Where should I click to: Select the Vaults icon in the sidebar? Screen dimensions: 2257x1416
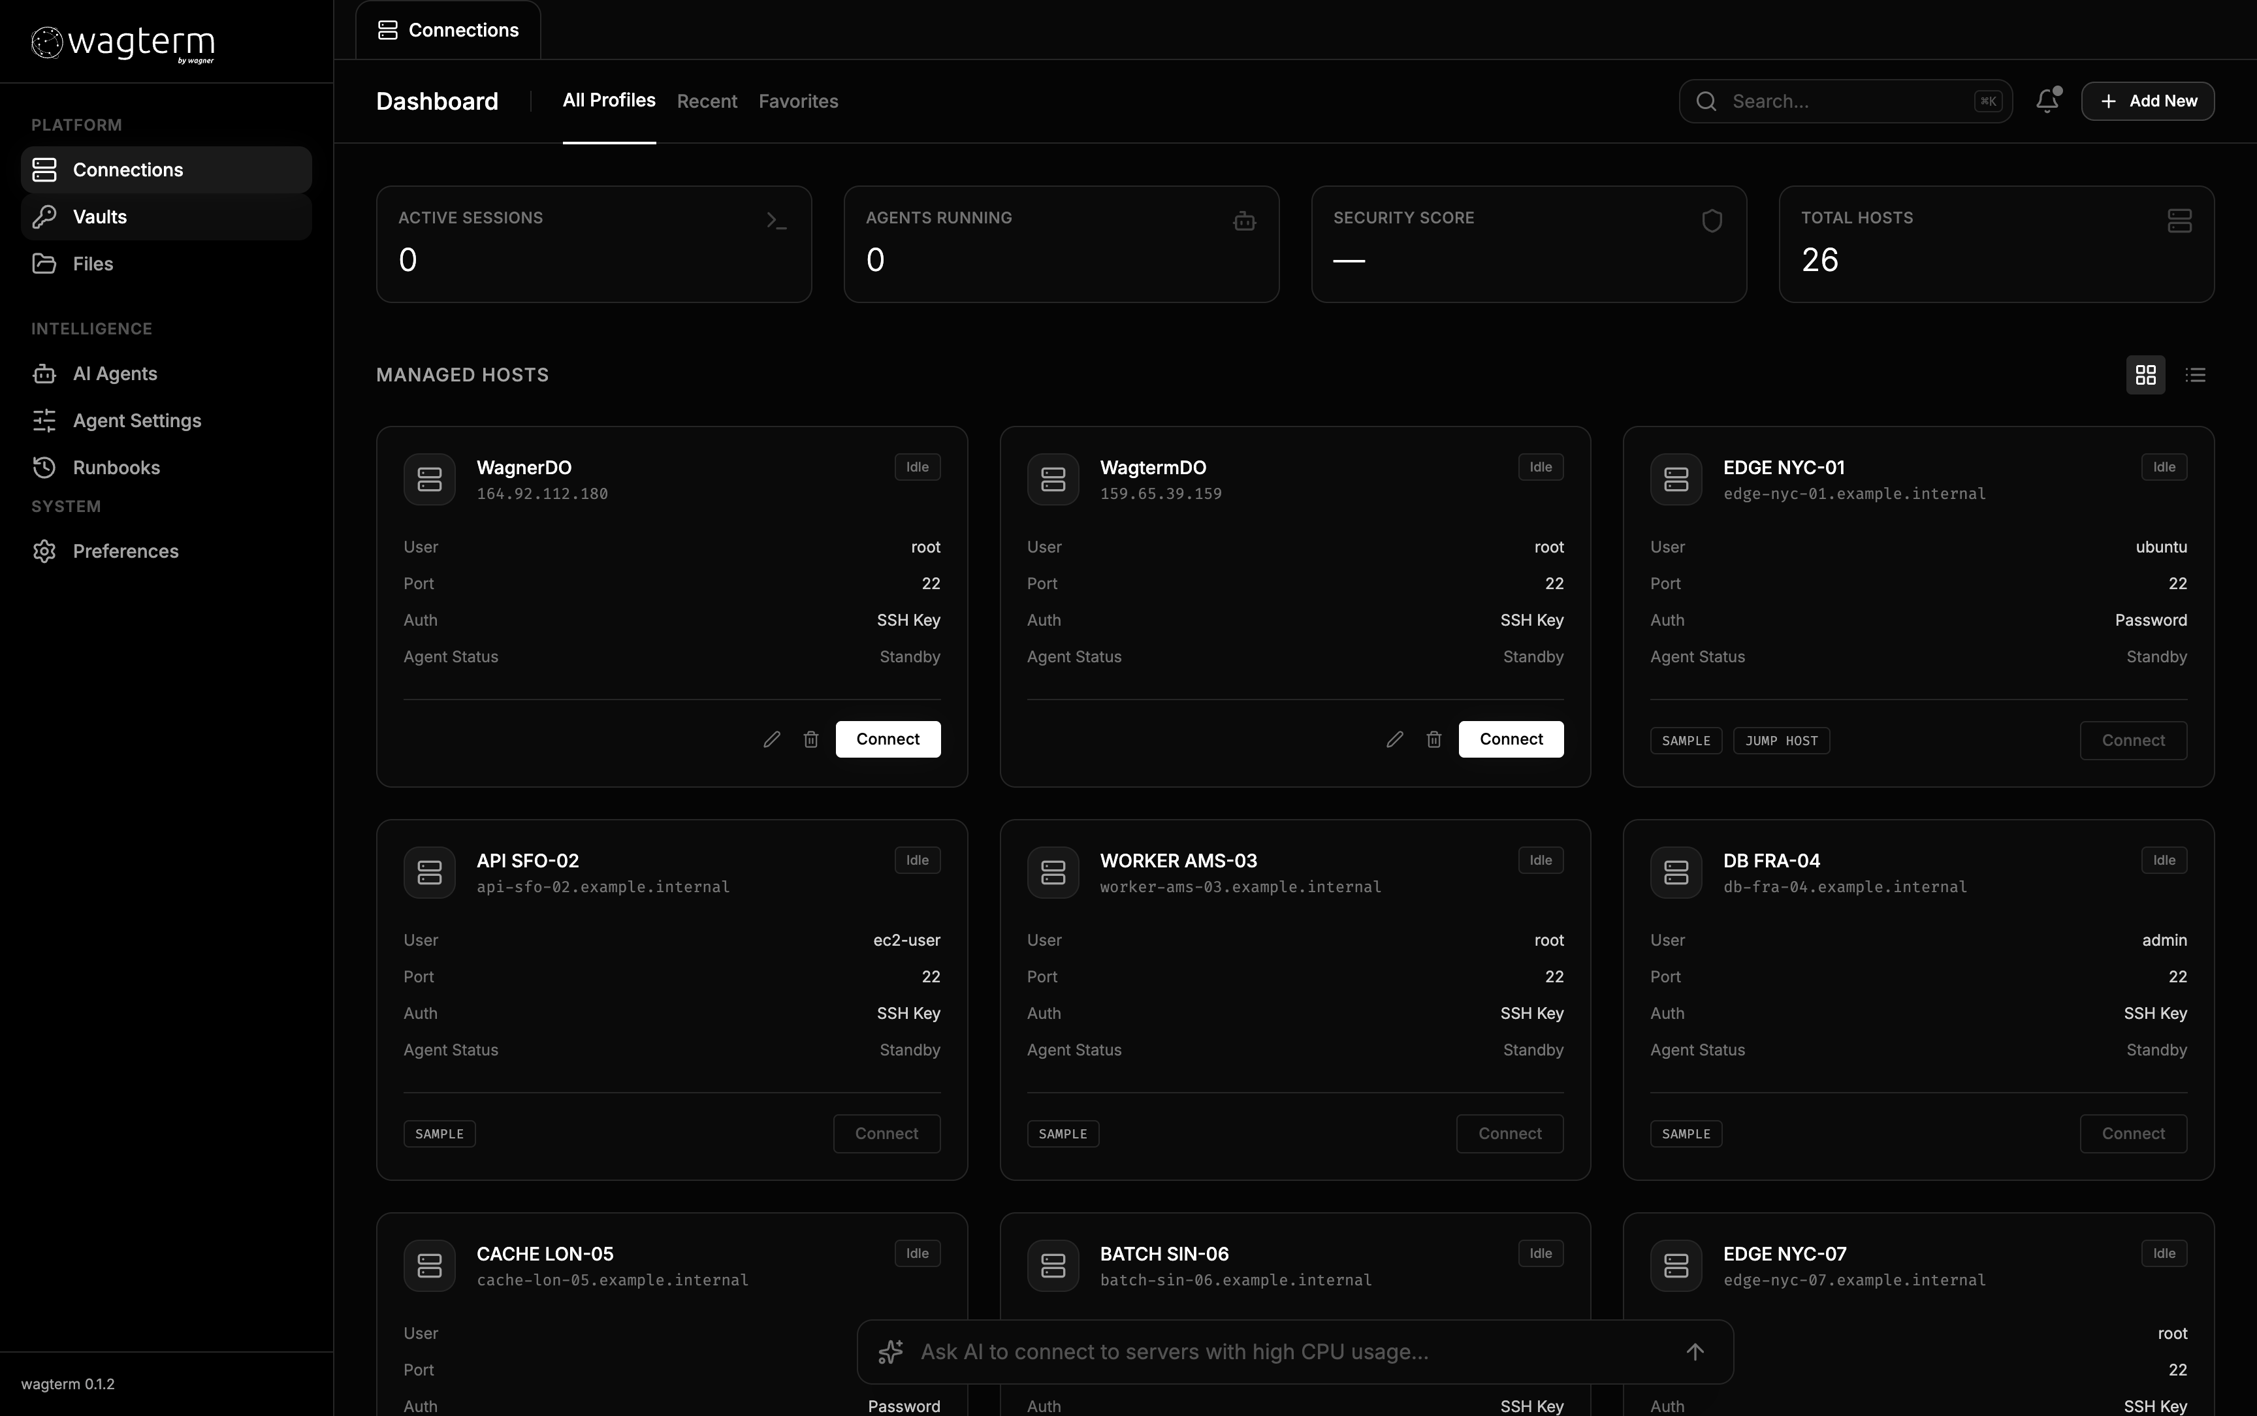coord(44,216)
